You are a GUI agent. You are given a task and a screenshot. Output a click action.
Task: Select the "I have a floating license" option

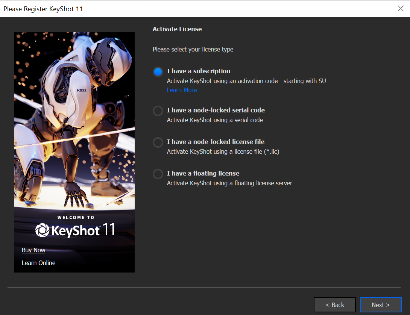158,174
